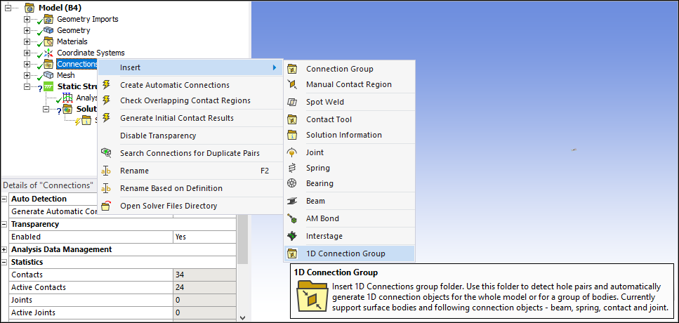The width and height of the screenshot is (679, 323).
Task: Collapse the Auto Detection section
Action: (5, 199)
